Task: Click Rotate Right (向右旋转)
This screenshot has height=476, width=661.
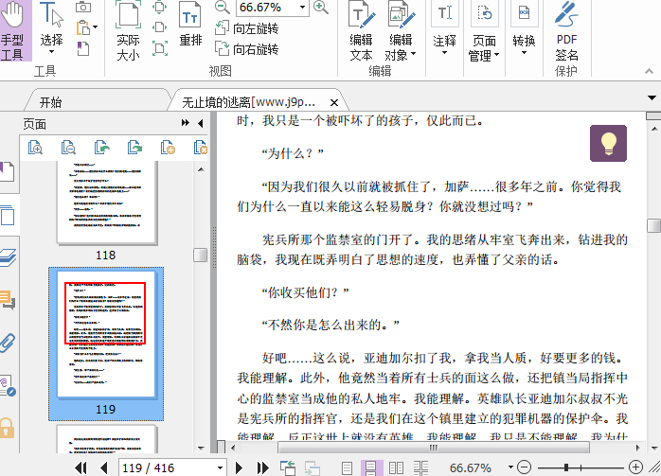Action: (246, 49)
